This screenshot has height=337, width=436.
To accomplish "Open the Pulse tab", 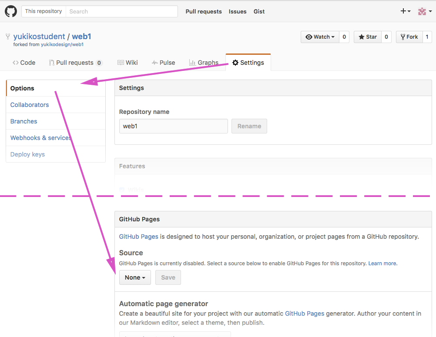I will point(163,63).
